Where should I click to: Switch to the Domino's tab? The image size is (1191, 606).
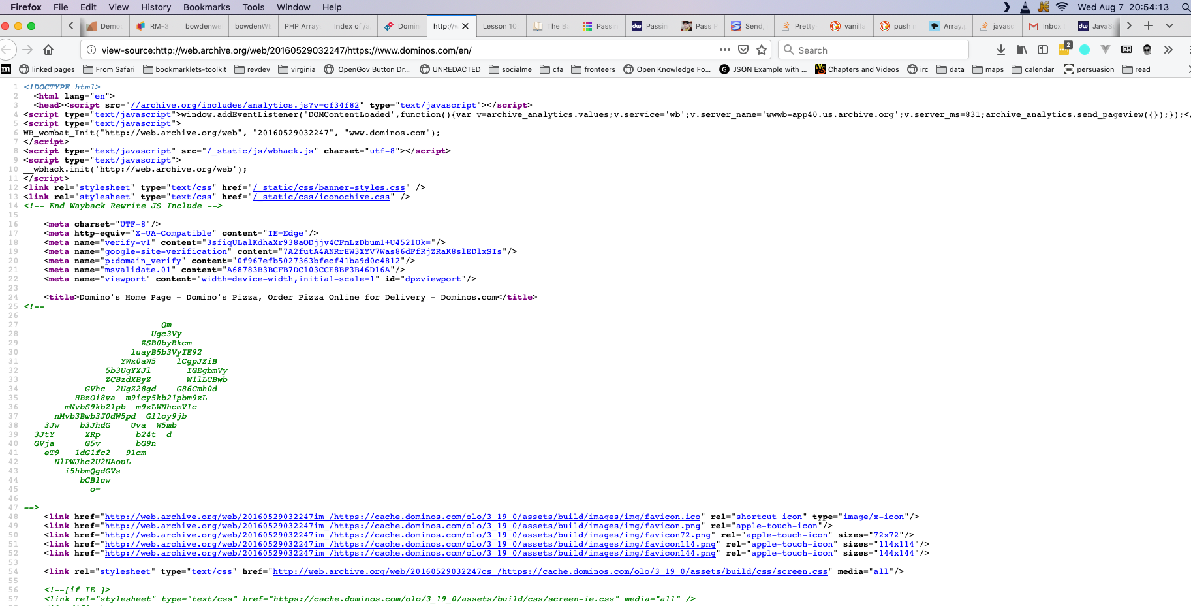[403, 26]
